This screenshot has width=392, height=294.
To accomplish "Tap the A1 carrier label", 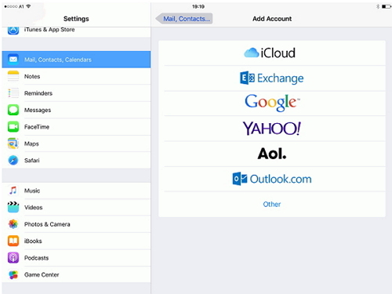I will [21, 6].
